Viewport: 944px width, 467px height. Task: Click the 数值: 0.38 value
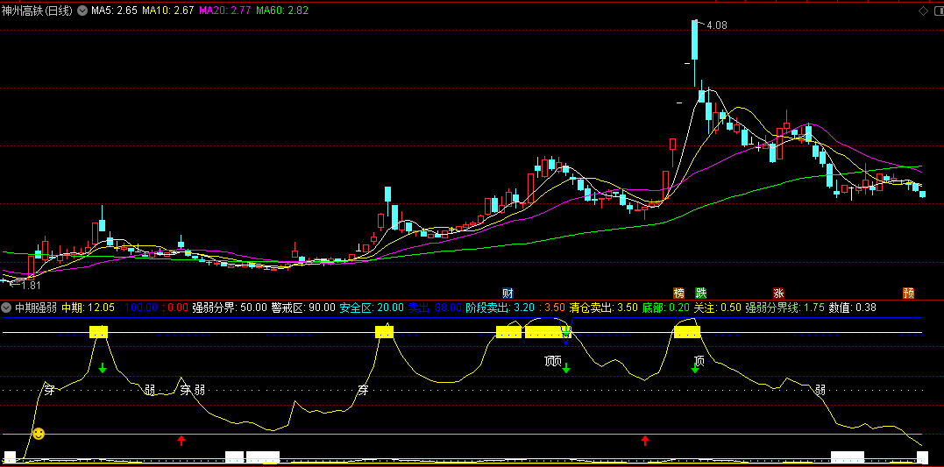click(853, 308)
